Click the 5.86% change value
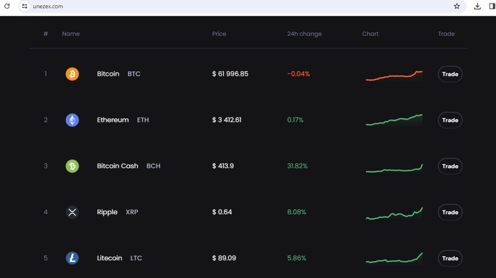 [x=297, y=258]
